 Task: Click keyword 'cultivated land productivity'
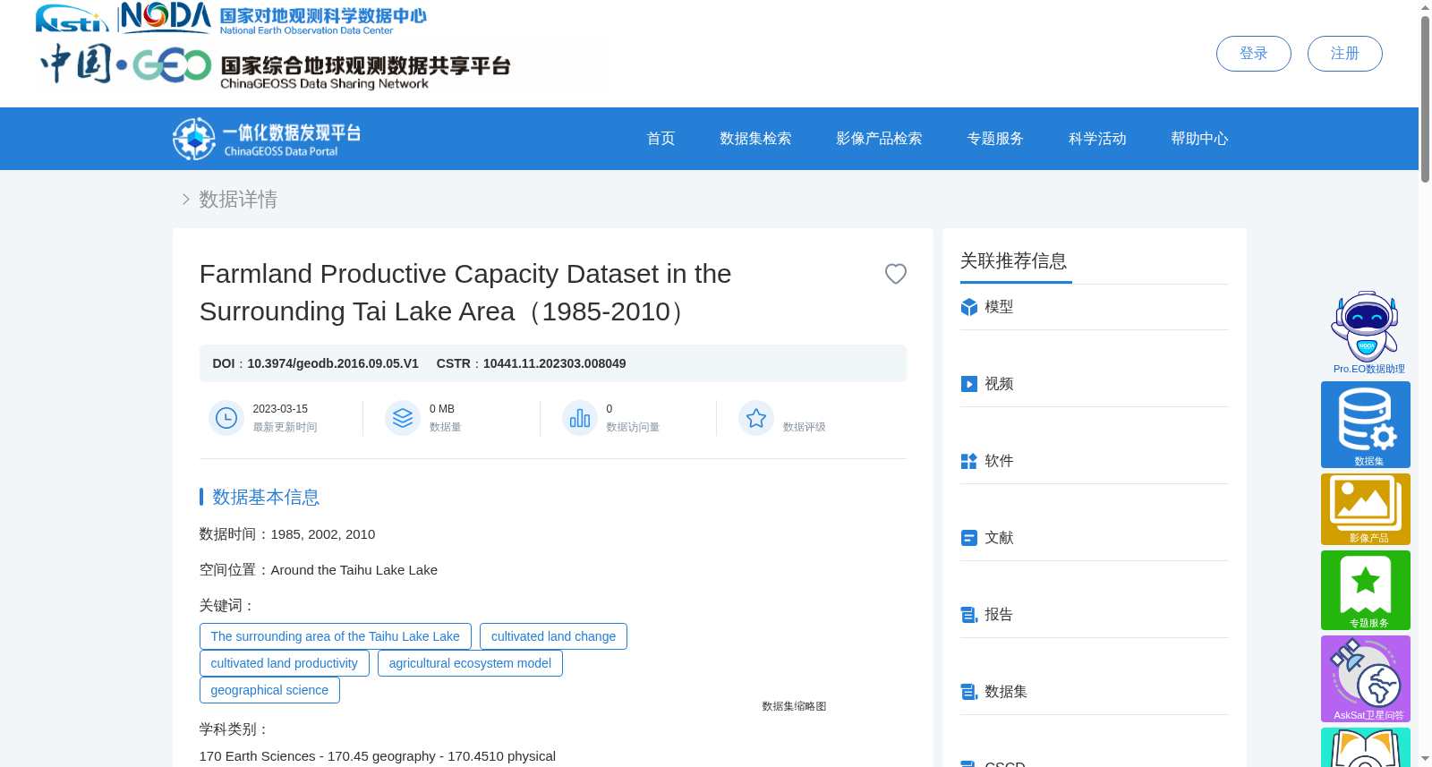(284, 663)
